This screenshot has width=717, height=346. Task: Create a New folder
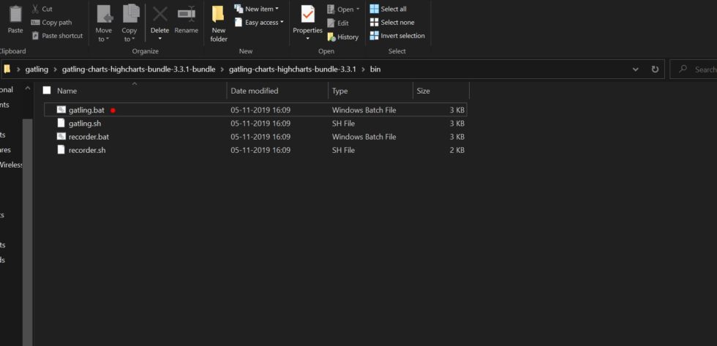(x=218, y=22)
